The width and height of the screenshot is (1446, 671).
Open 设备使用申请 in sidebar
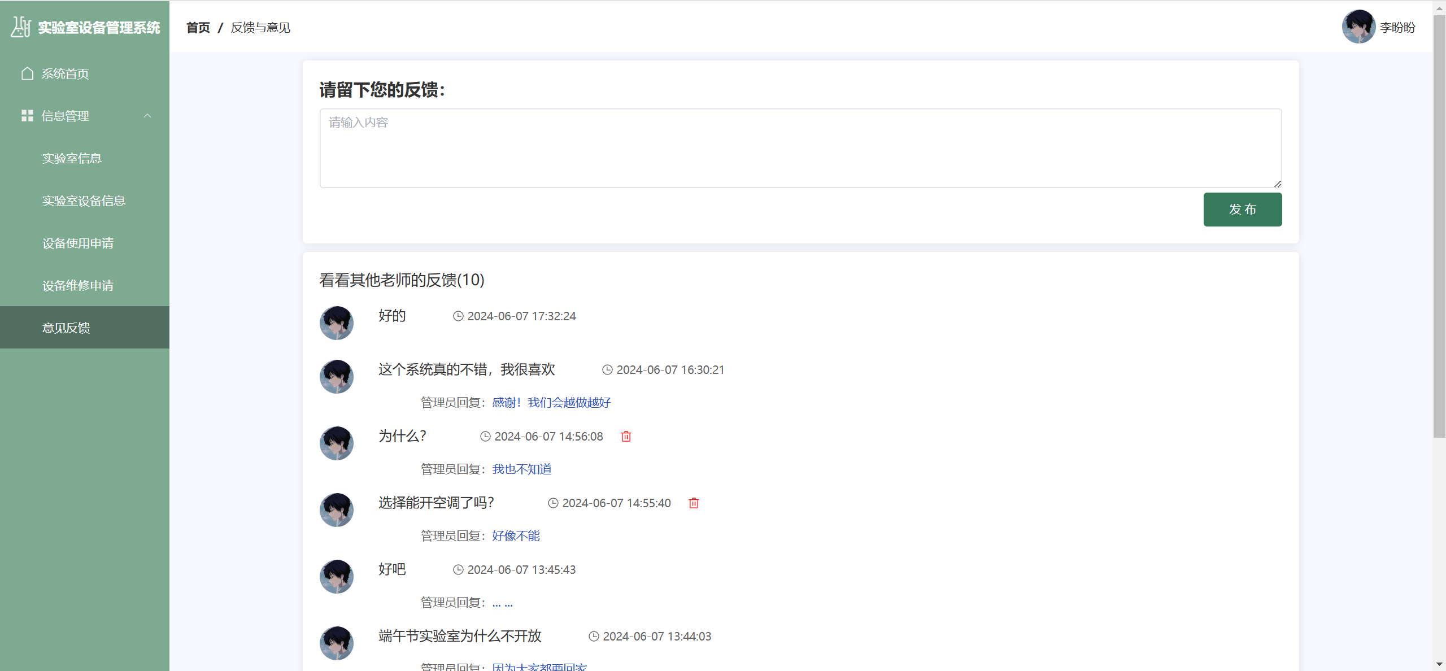(x=78, y=243)
